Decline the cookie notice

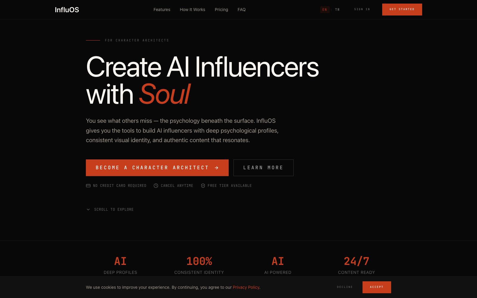tap(344, 287)
